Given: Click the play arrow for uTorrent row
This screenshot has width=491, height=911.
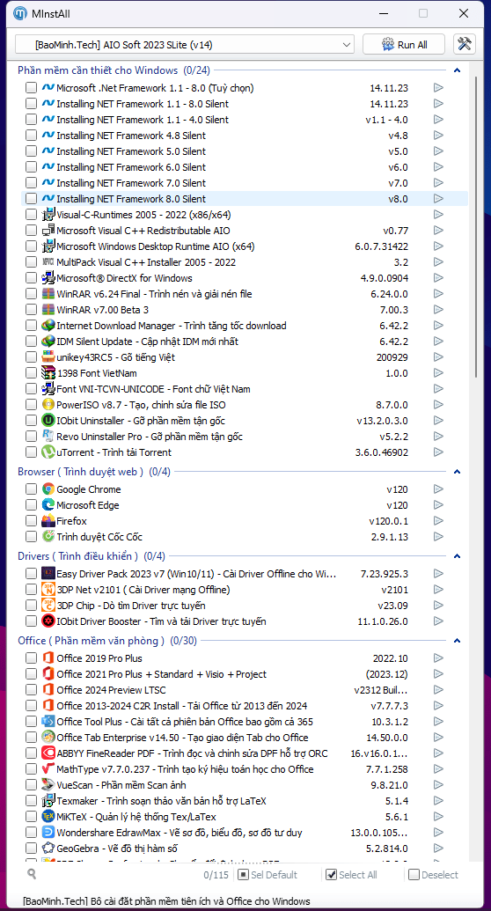Looking at the screenshot, I should tap(439, 452).
